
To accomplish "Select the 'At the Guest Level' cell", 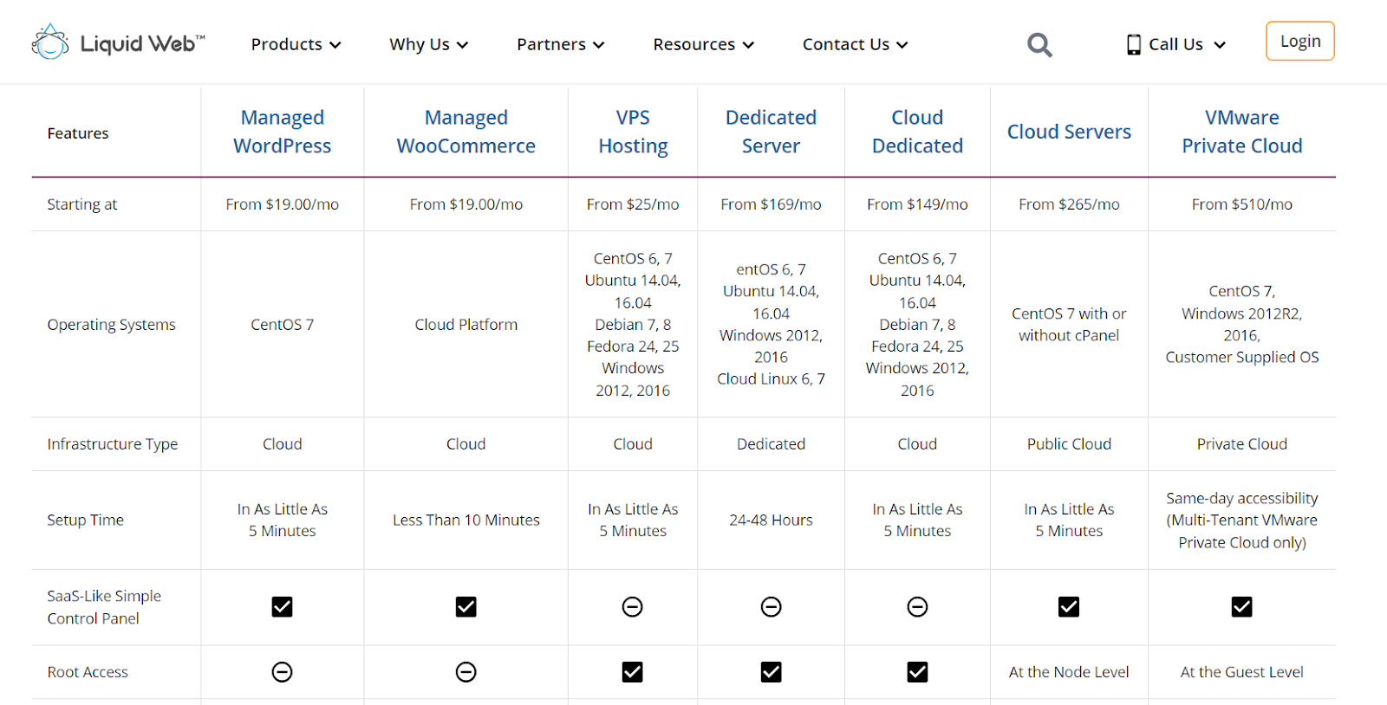I will pos(1242,672).
